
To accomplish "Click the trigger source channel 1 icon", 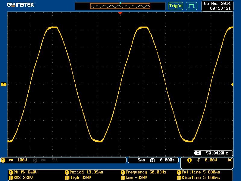I will [x=189, y=160].
